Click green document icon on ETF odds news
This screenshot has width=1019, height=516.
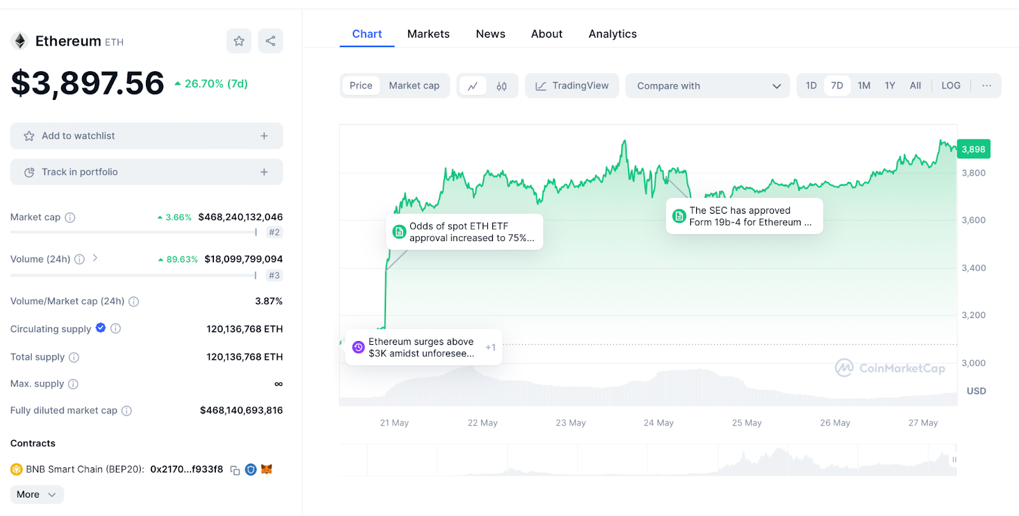tap(399, 232)
